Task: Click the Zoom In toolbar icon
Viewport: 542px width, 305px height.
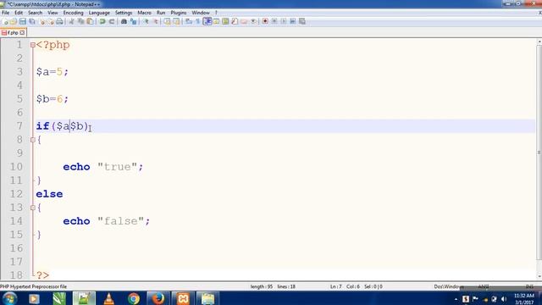Action: pyautogui.click(x=147, y=21)
